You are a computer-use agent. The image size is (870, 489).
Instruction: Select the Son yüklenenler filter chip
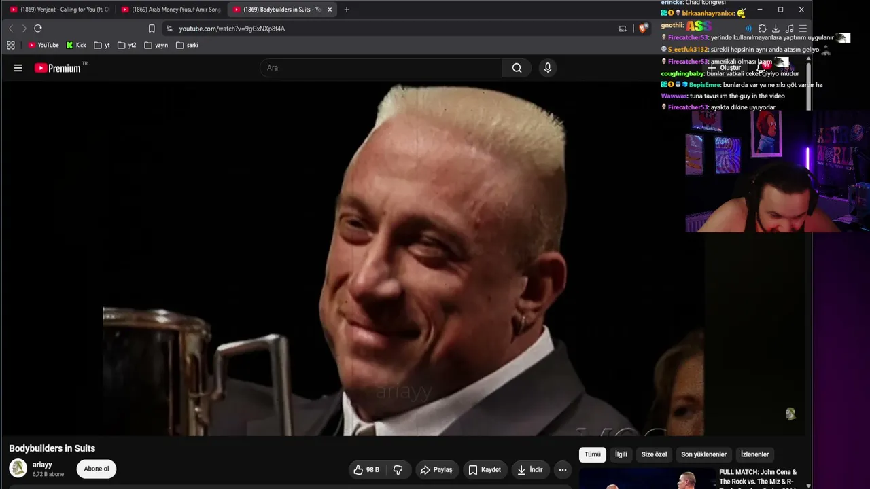click(703, 454)
